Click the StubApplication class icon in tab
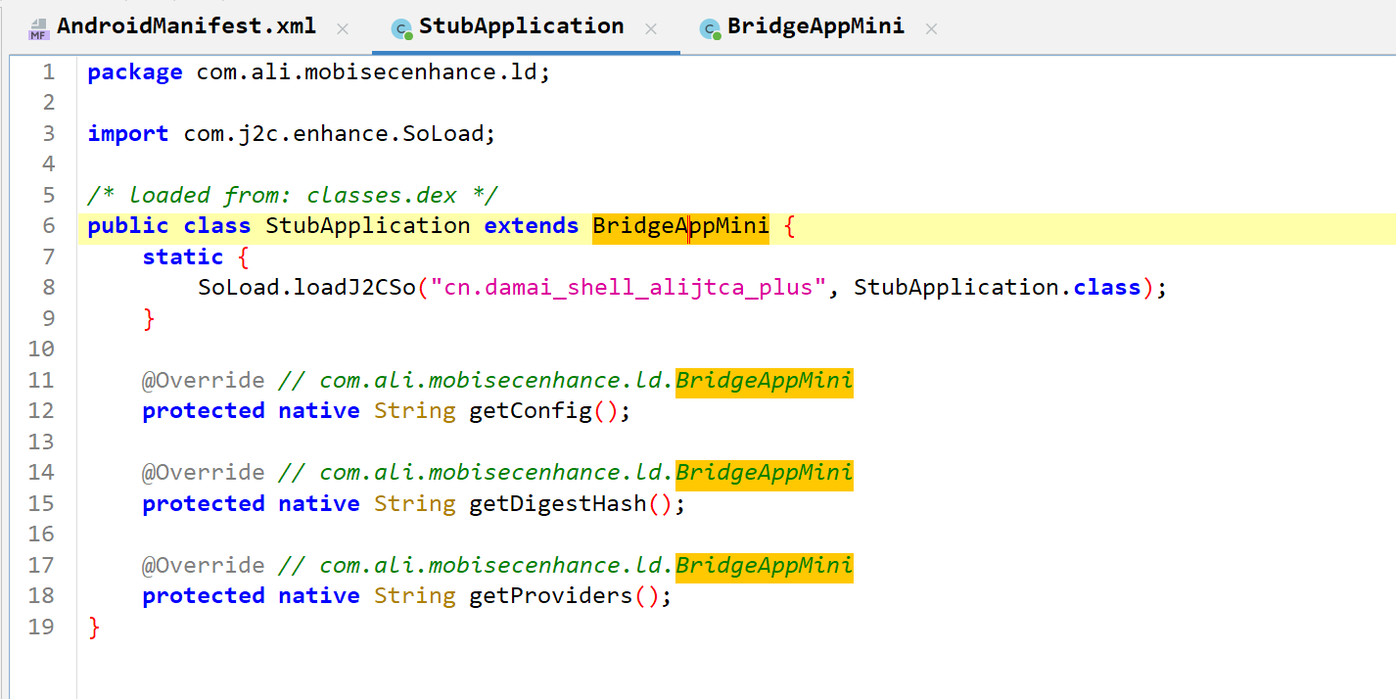 pyautogui.click(x=401, y=28)
